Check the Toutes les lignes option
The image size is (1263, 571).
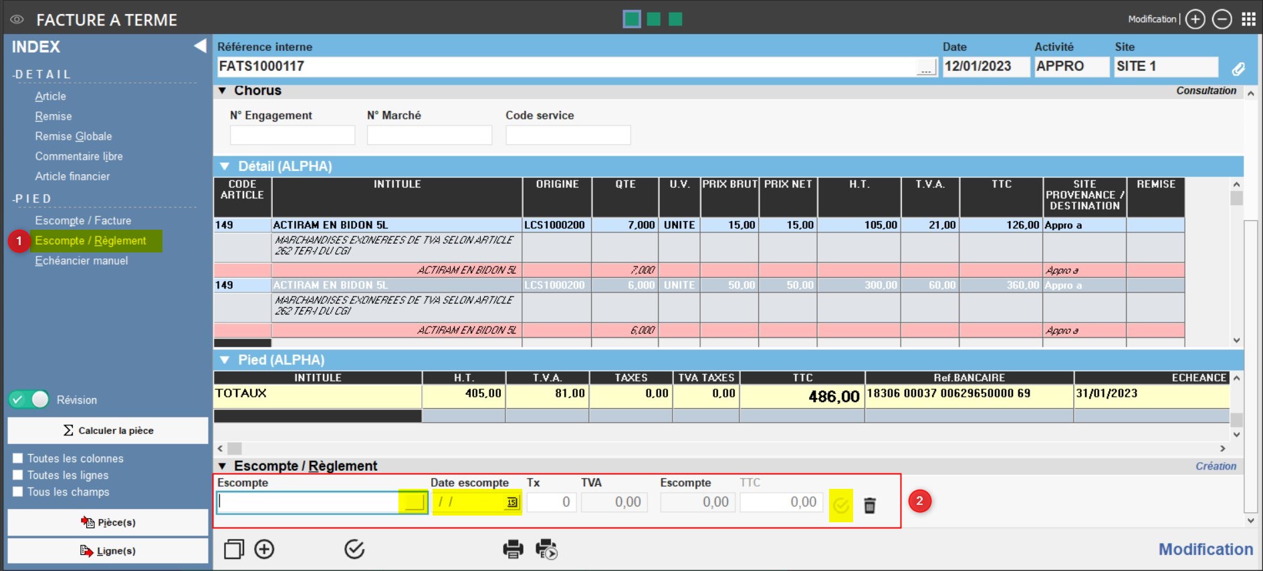click(18, 475)
